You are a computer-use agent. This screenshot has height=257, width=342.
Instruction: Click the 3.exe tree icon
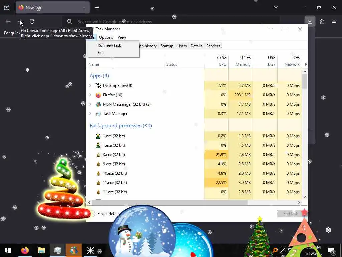(98, 155)
